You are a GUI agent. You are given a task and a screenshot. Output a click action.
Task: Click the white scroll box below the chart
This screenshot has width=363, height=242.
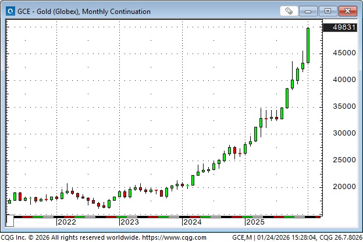10,222
